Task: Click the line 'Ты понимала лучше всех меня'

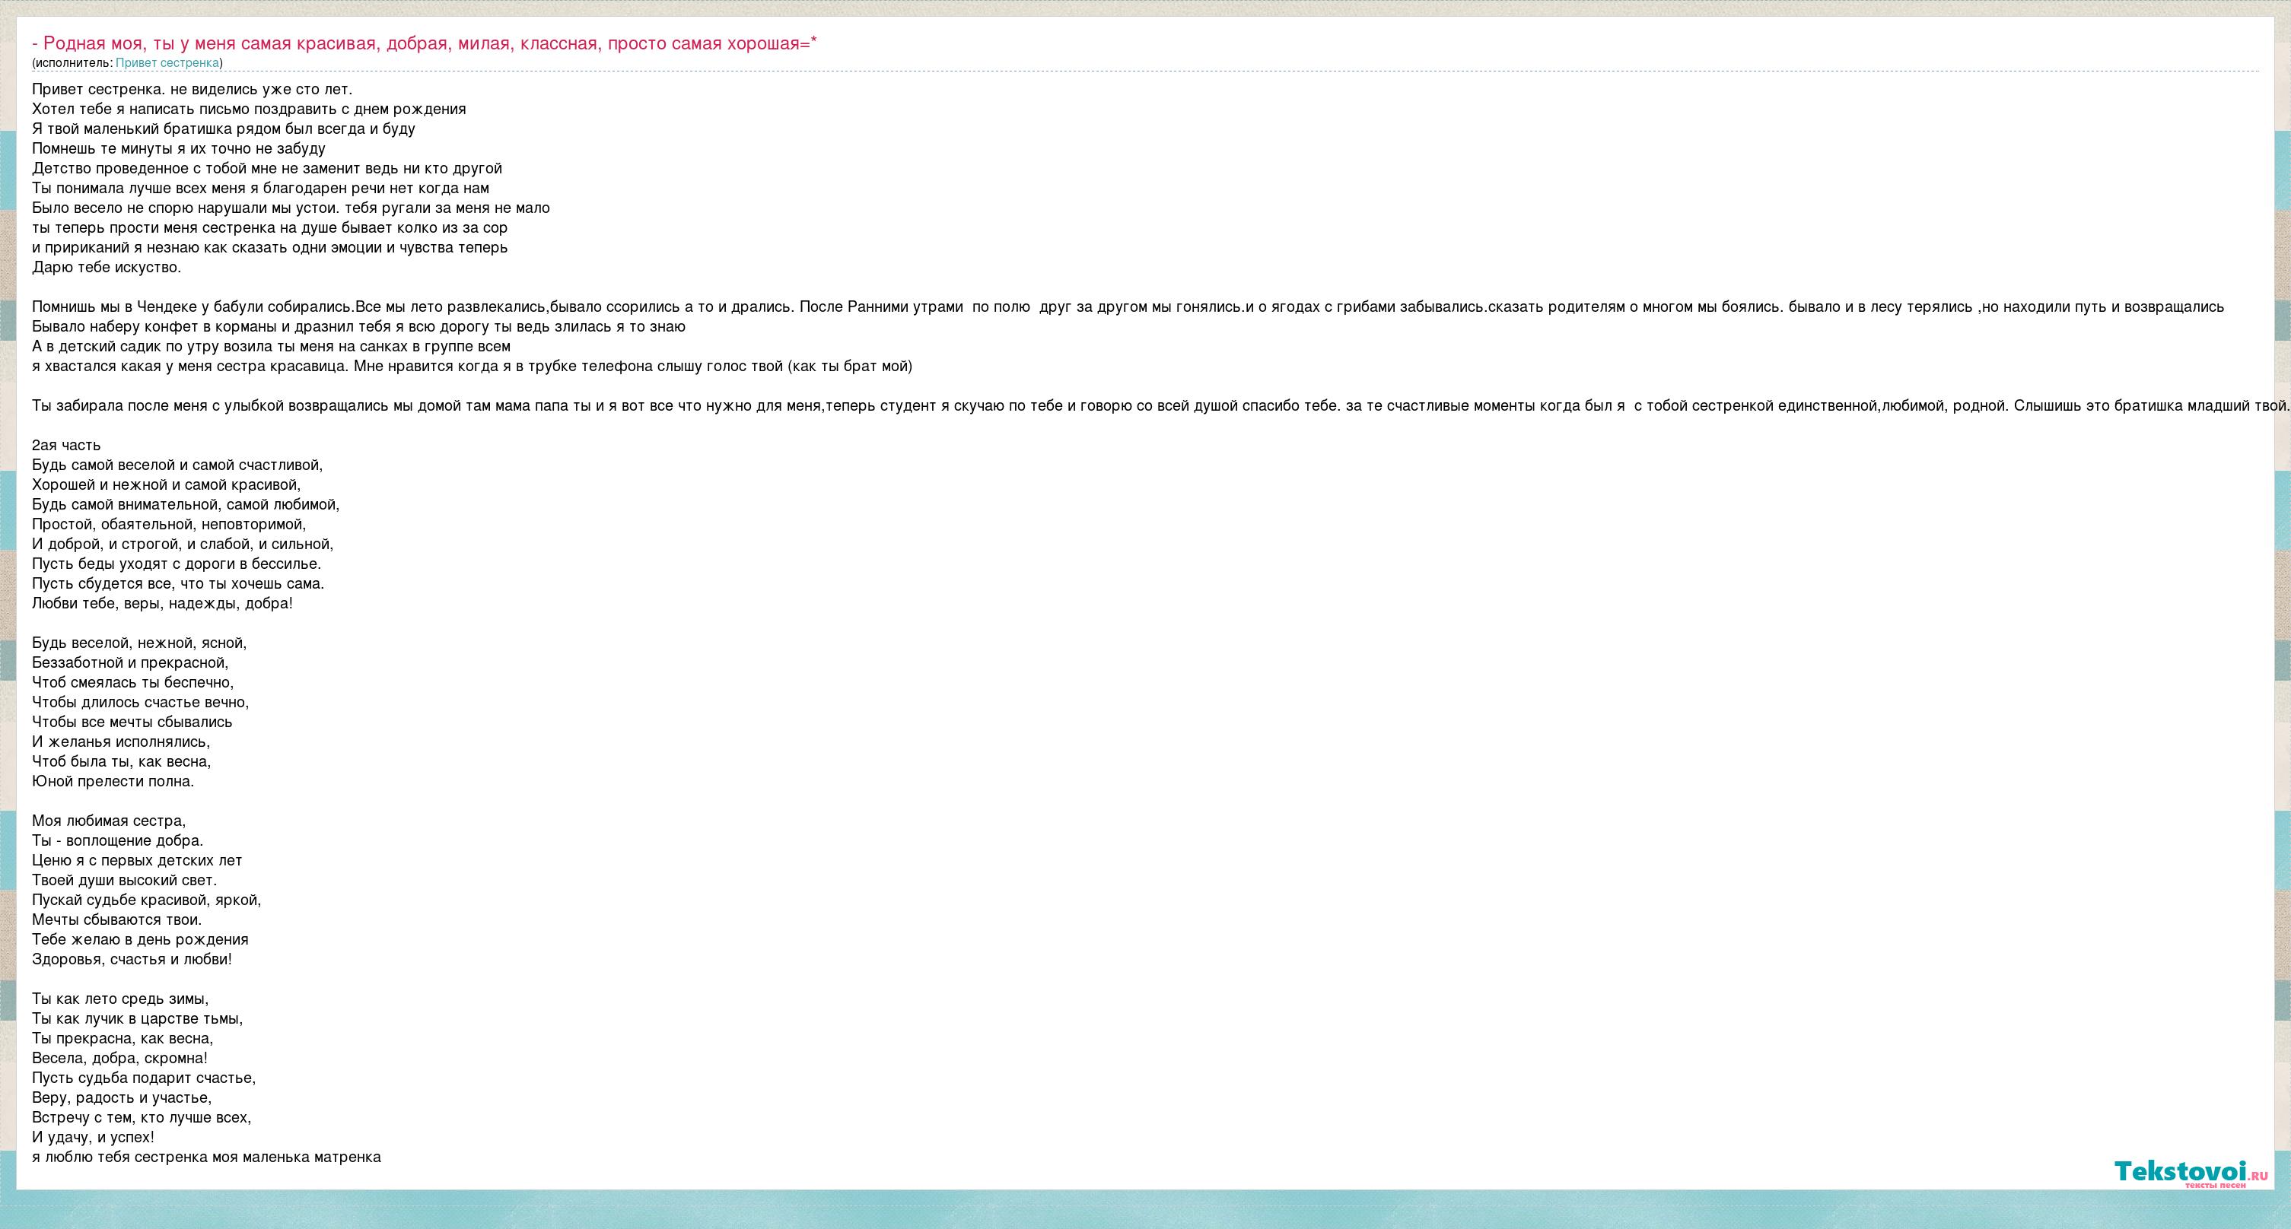Action: tap(260, 189)
